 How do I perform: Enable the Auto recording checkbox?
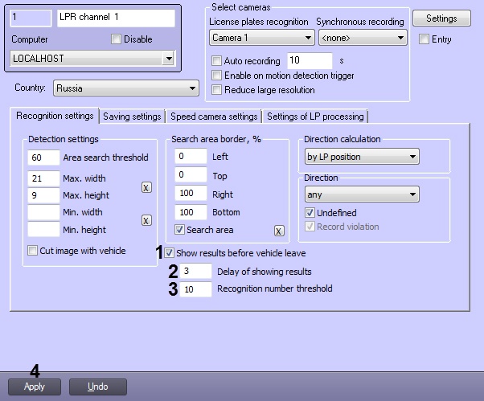pos(216,61)
